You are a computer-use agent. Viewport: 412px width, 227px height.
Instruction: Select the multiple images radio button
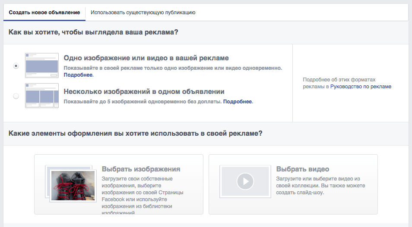click(16, 96)
